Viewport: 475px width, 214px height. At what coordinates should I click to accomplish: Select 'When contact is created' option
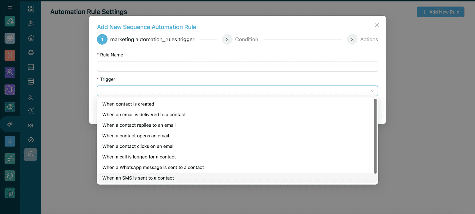tap(128, 104)
